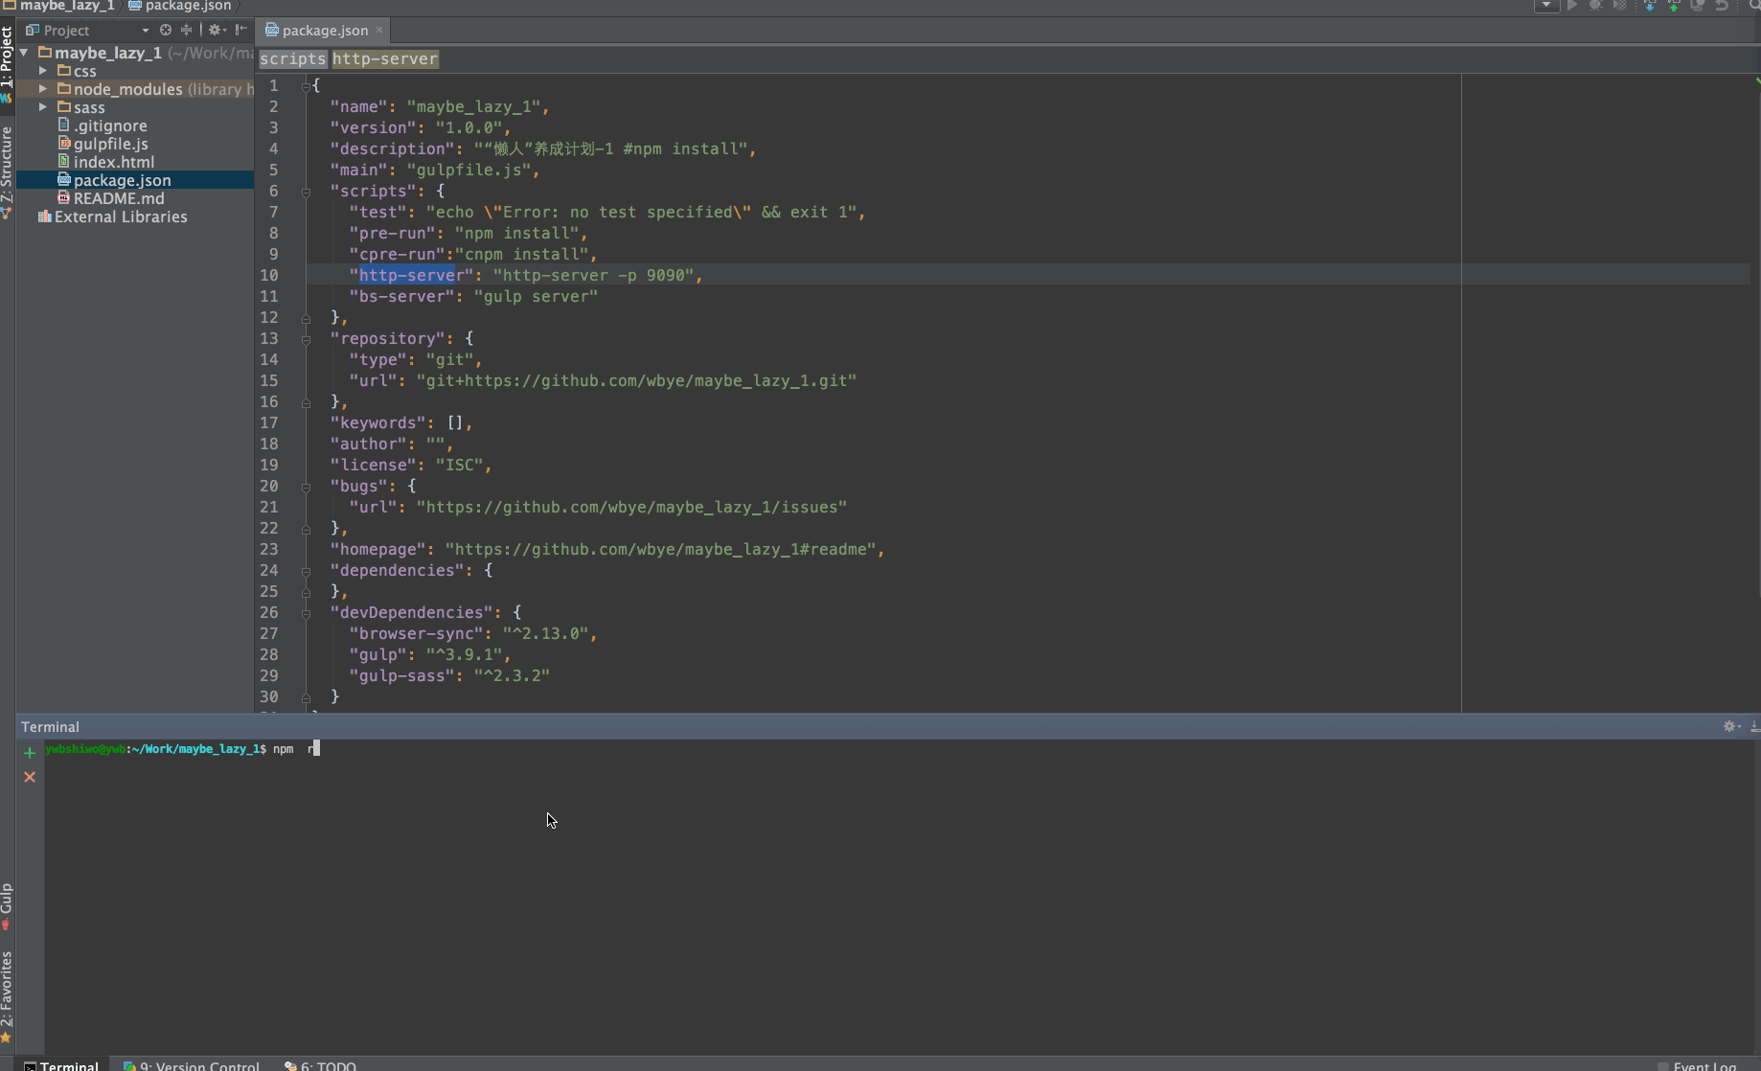Click maybe_lazy_1 in the navigation bar

pyautogui.click(x=57, y=6)
